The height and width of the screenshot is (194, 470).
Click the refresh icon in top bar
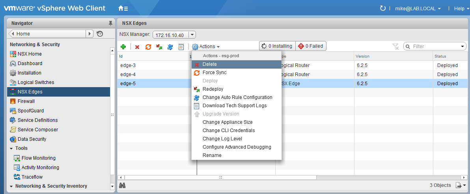click(x=382, y=8)
